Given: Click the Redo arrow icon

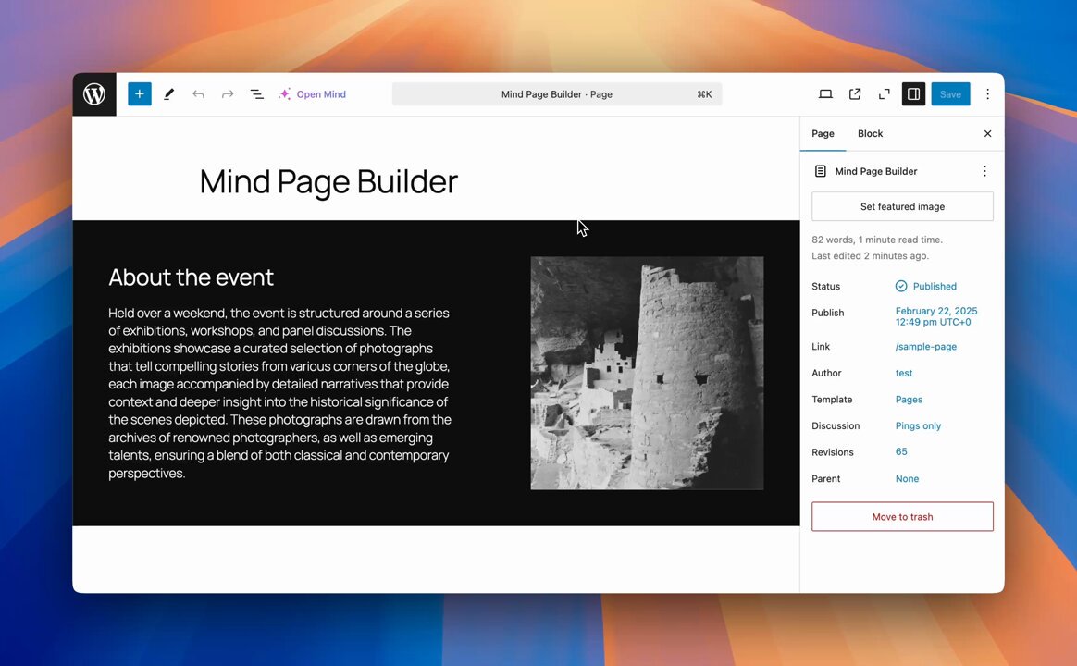Looking at the screenshot, I should [x=228, y=94].
